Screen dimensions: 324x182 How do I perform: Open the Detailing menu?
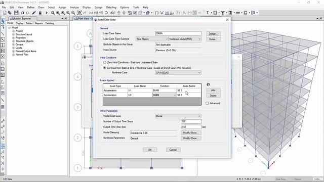point(111,7)
